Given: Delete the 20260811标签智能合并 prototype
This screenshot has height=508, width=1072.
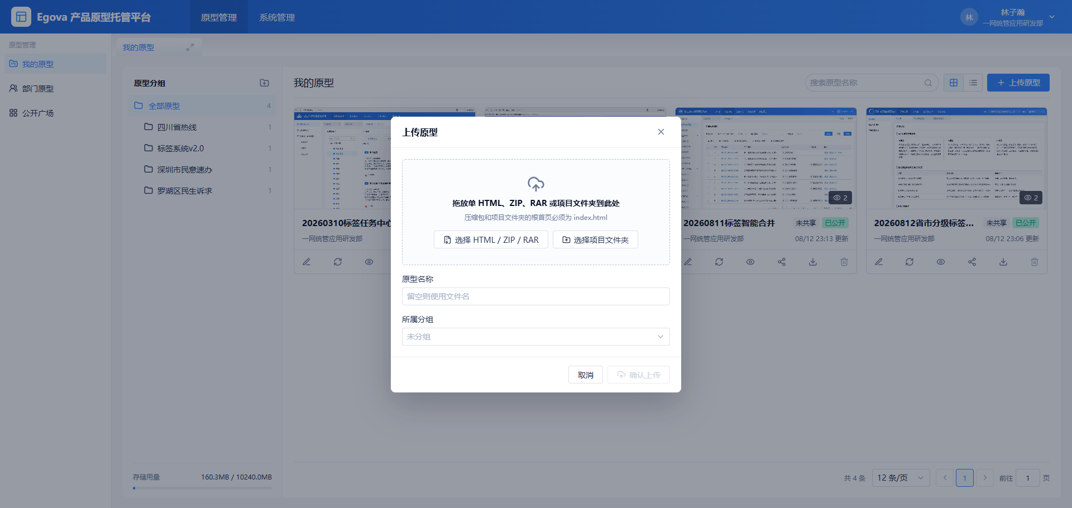Looking at the screenshot, I should pos(844,262).
